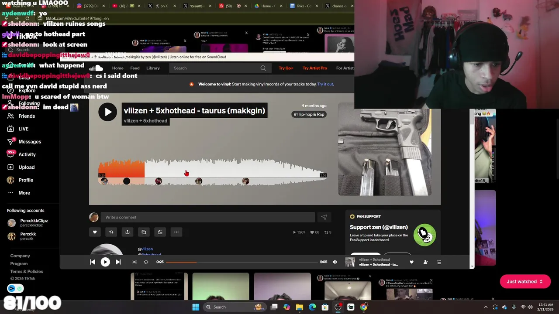Open Activity in the TikTok sidebar

[x=27, y=154]
